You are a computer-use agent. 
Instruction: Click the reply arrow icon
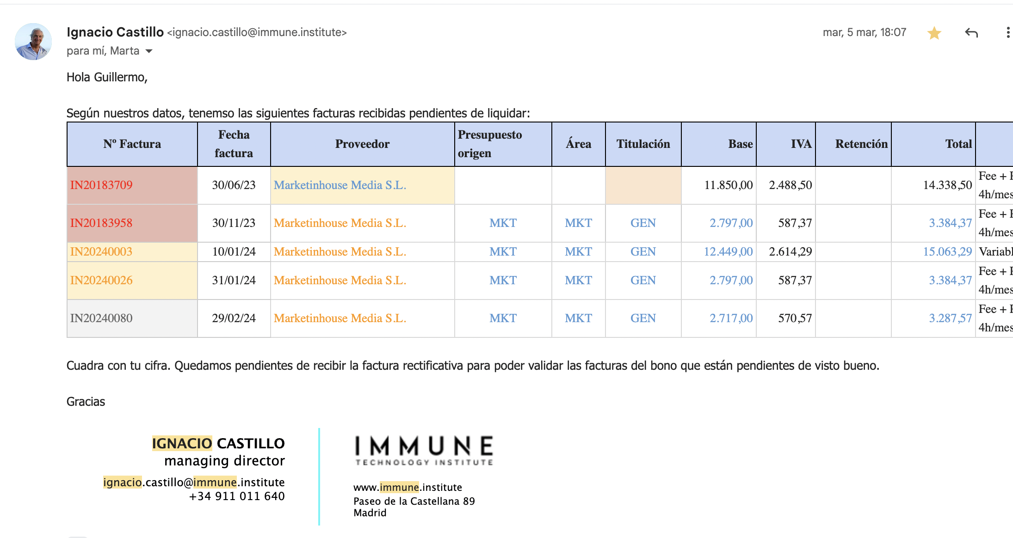click(971, 33)
